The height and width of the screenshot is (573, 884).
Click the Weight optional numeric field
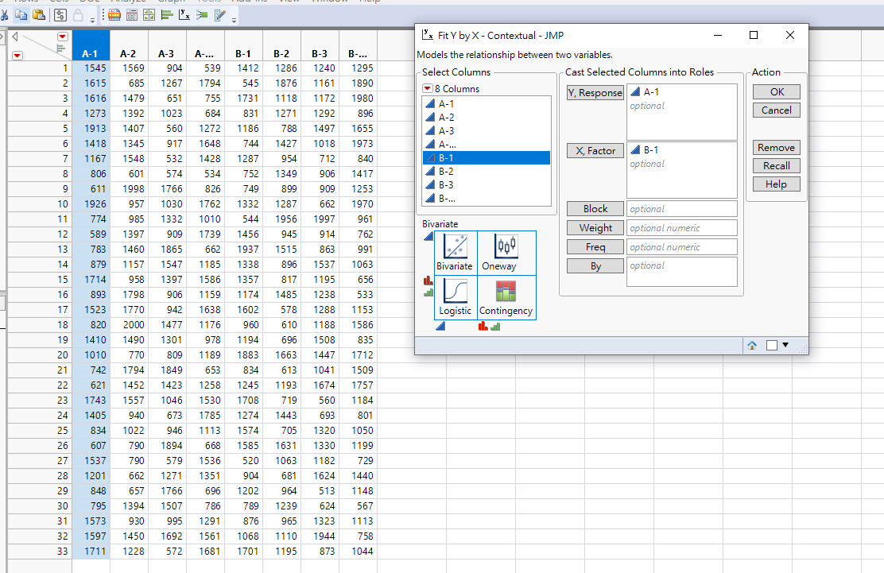click(x=681, y=228)
